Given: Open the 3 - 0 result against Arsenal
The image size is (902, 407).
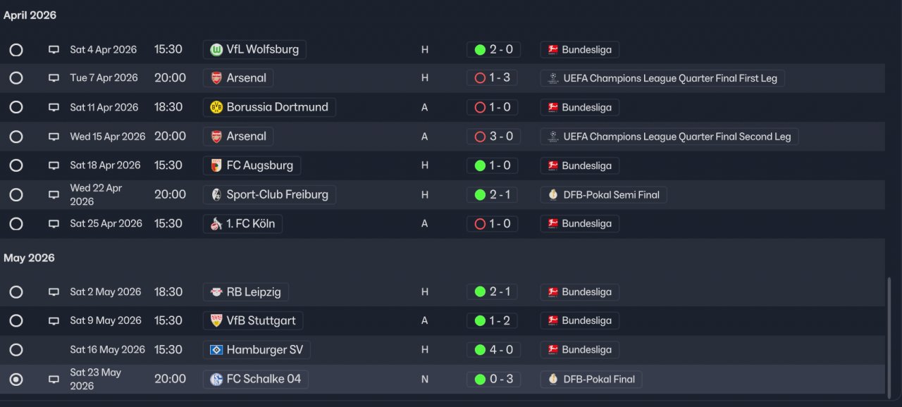Looking at the screenshot, I should click(493, 137).
